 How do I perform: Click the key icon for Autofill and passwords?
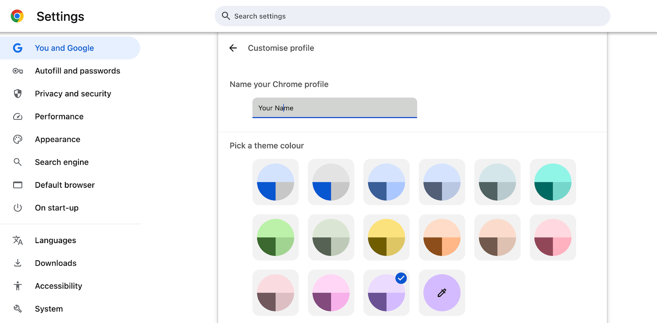18,71
